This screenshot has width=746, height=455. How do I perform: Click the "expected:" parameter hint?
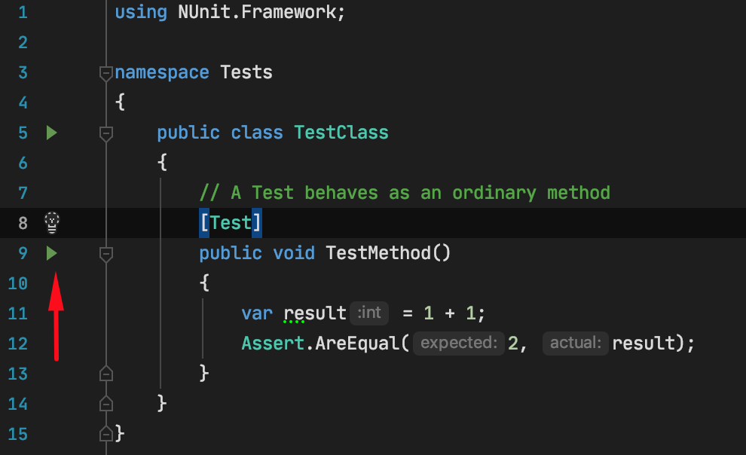458,343
